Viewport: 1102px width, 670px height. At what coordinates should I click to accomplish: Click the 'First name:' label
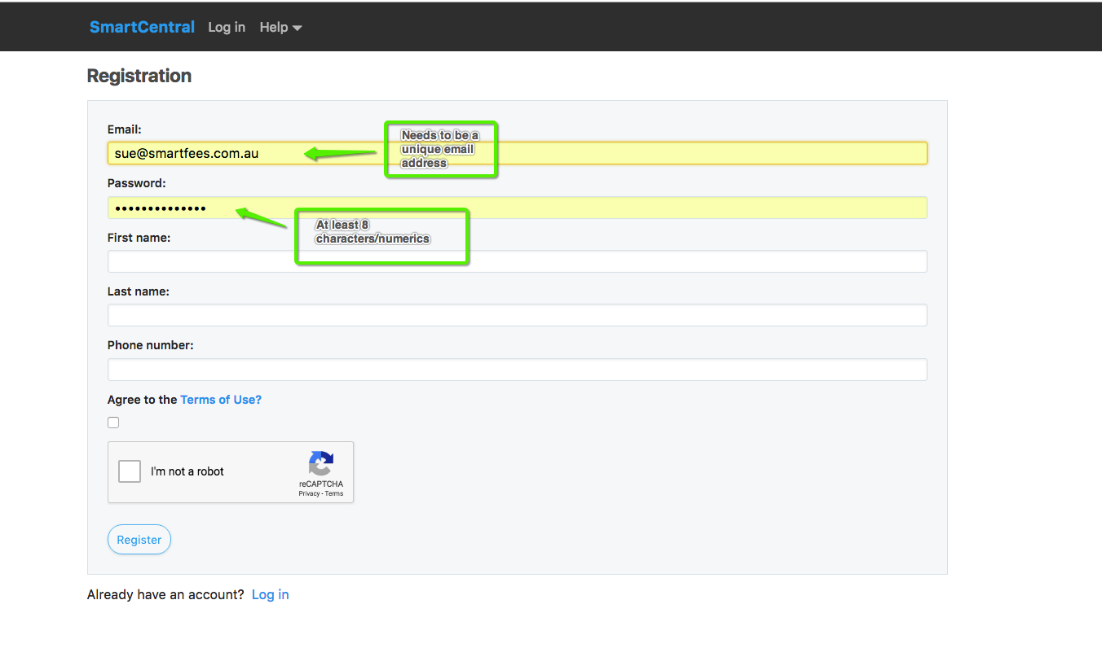click(139, 238)
